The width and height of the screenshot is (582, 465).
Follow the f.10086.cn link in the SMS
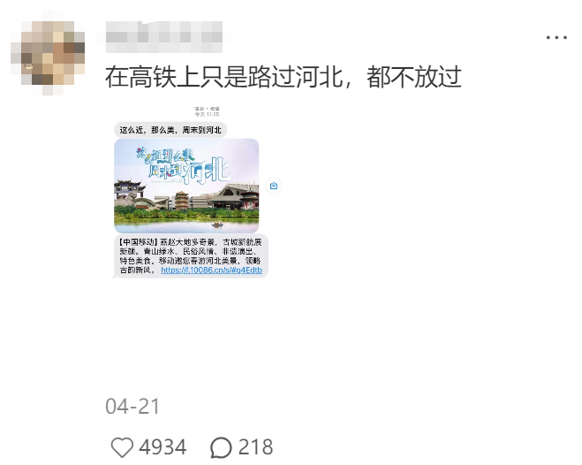coord(212,270)
